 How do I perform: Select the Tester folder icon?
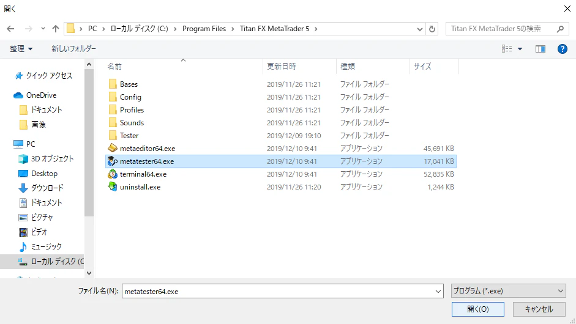point(113,135)
